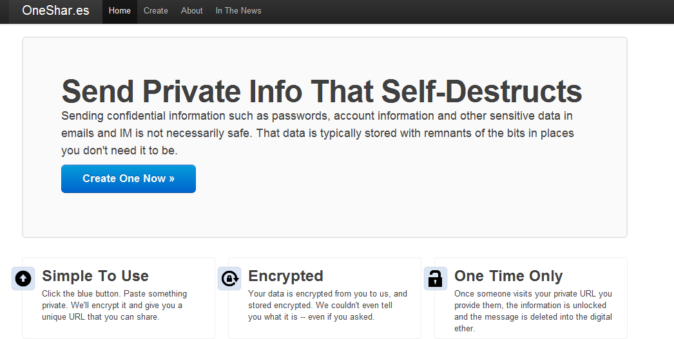Viewport: 674px width, 339px height.
Task: Click the Simple To Use feature card
Action: 119,298
